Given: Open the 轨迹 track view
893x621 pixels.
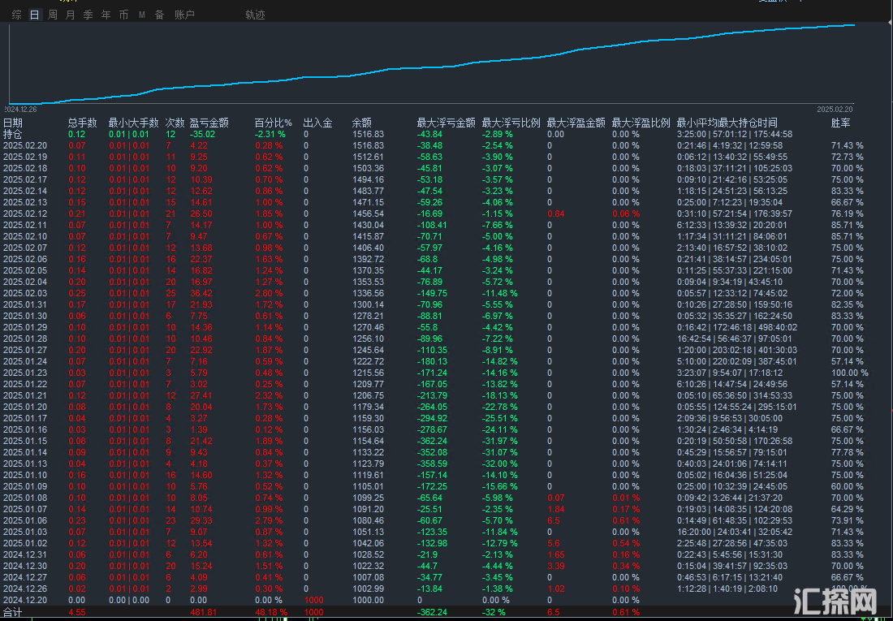Looking at the screenshot, I should (x=255, y=15).
